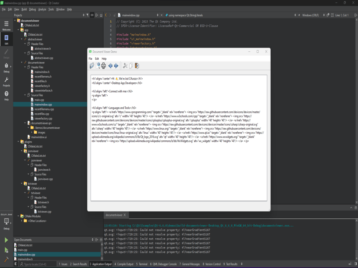Image resolution: width=358 pixels, height=268 pixels.
Task: Click Open file icon in Document Viewer toolbar
Action: 92,66
